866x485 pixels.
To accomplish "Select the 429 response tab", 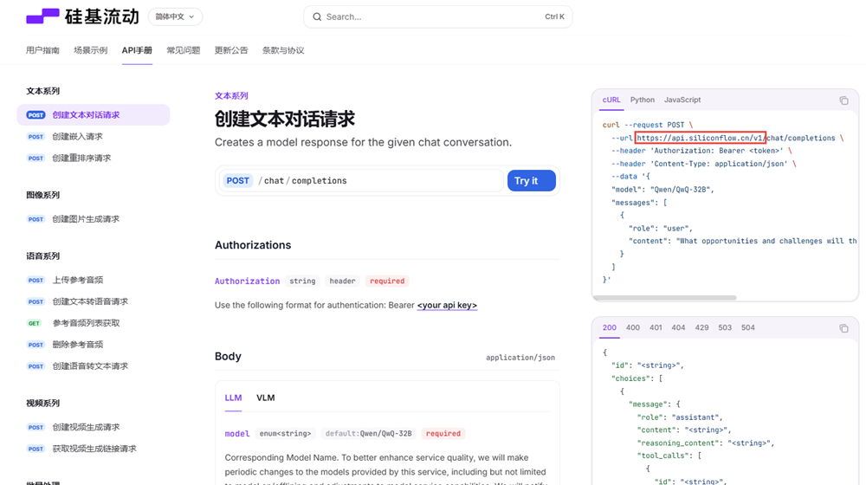I will (702, 327).
